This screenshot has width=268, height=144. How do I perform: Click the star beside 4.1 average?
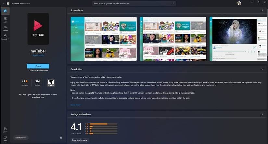point(27,81)
